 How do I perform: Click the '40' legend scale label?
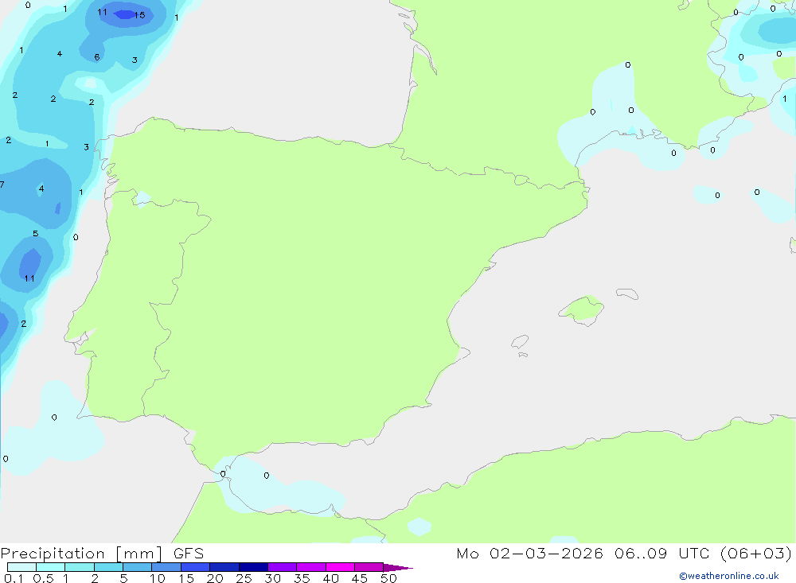pos(330,578)
